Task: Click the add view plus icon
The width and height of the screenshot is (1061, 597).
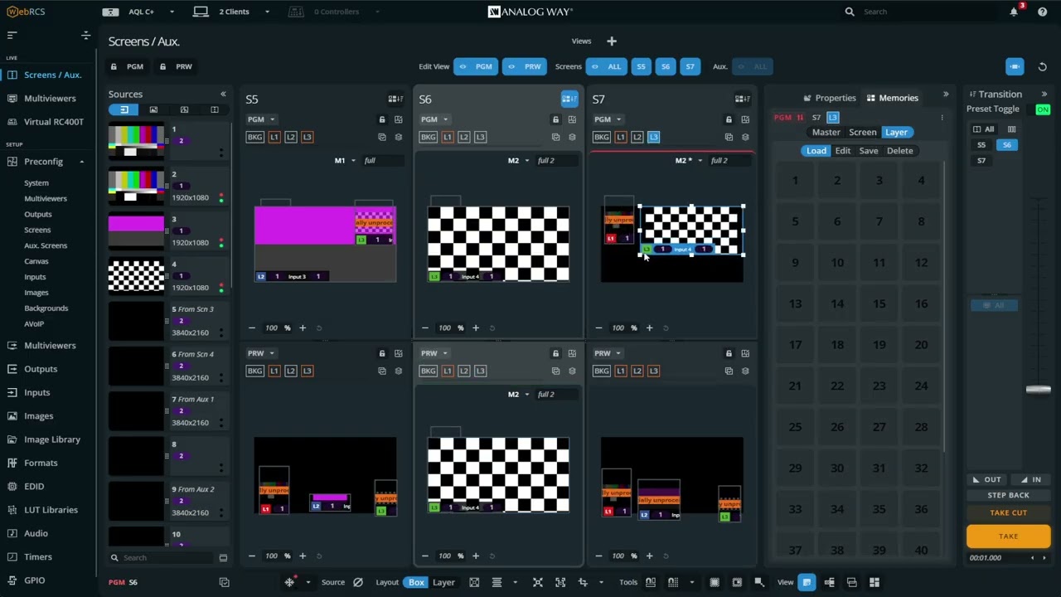Action: [611, 41]
